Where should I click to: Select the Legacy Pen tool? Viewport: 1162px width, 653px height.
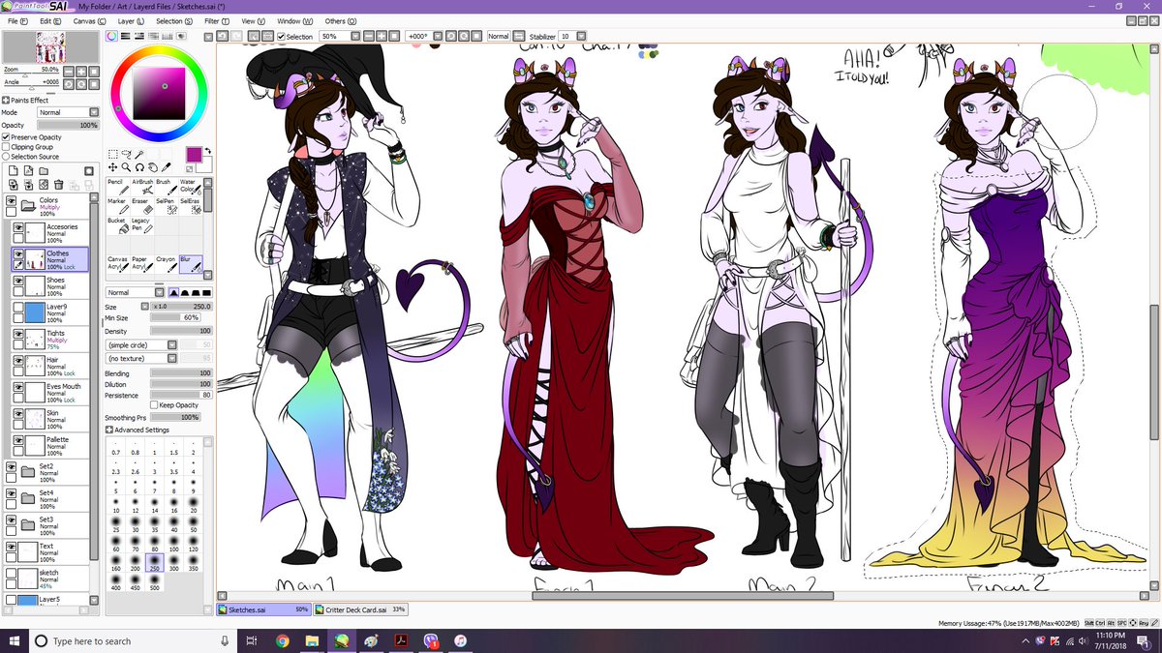[x=141, y=224]
